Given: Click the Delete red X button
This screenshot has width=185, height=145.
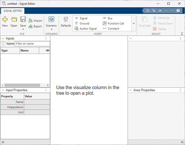Looking at the screenshot, I should (159, 29).
